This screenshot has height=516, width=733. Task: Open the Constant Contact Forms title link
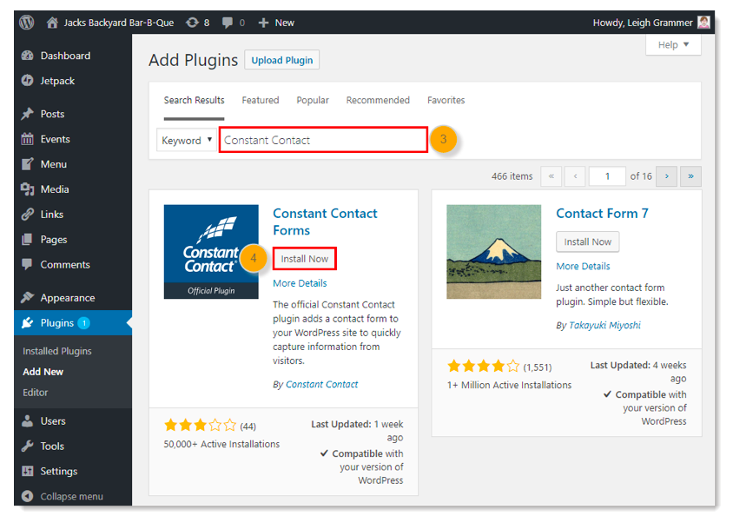tap(325, 222)
